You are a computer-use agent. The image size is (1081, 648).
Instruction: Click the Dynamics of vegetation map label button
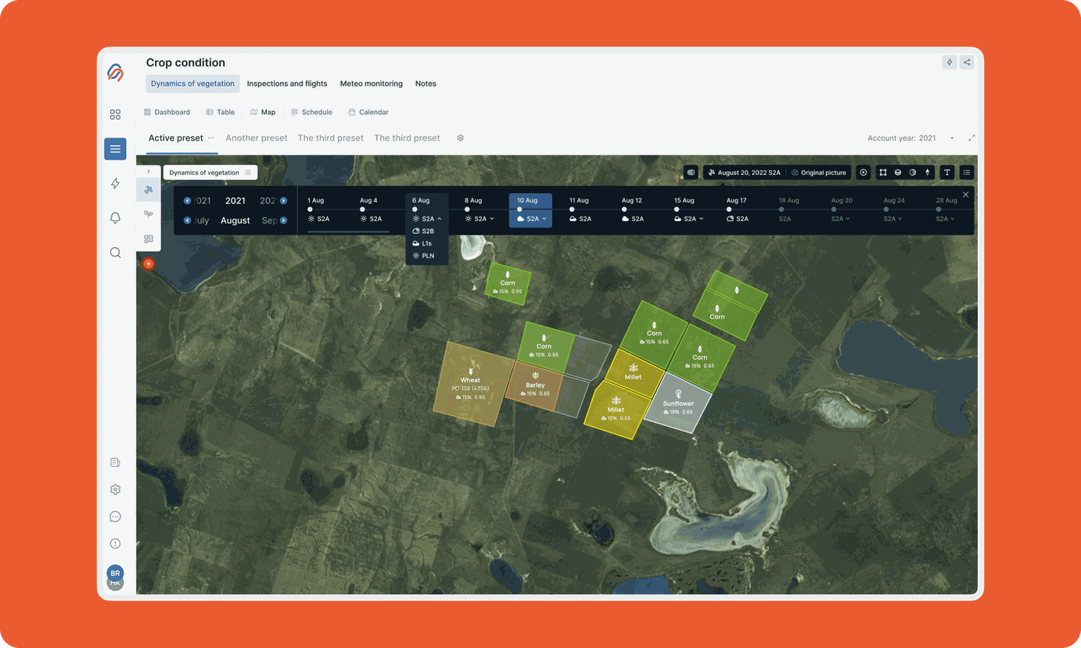(210, 173)
